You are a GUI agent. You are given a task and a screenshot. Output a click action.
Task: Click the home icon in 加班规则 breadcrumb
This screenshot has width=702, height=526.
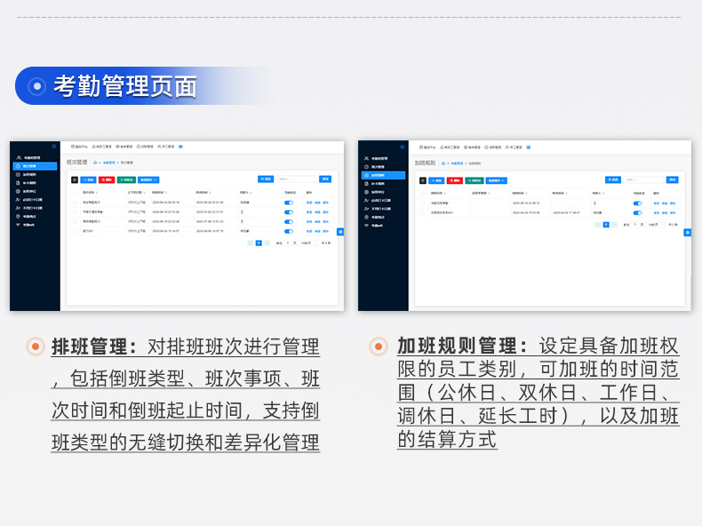(444, 163)
